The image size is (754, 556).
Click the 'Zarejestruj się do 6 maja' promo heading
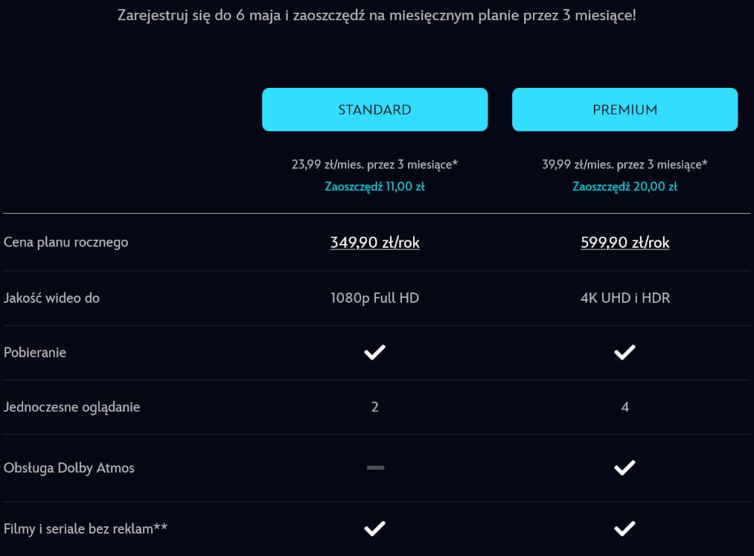click(377, 15)
